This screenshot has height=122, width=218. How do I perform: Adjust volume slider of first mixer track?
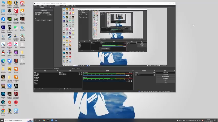point(105,76)
